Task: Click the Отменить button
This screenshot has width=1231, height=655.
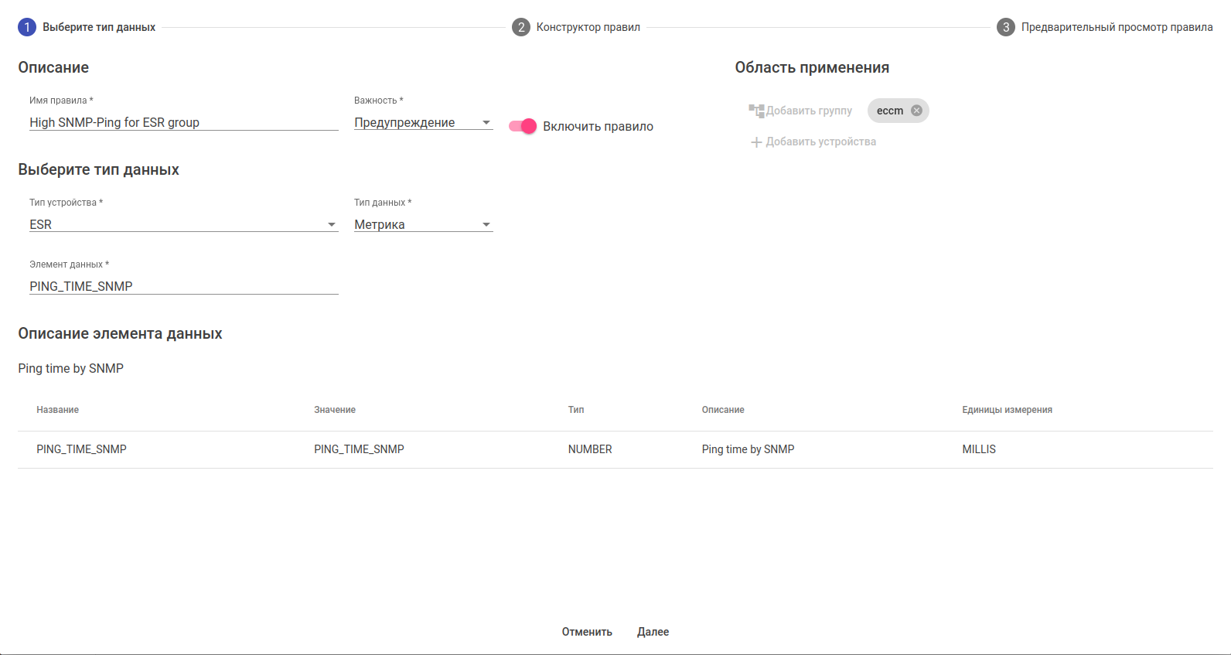Action: point(587,632)
